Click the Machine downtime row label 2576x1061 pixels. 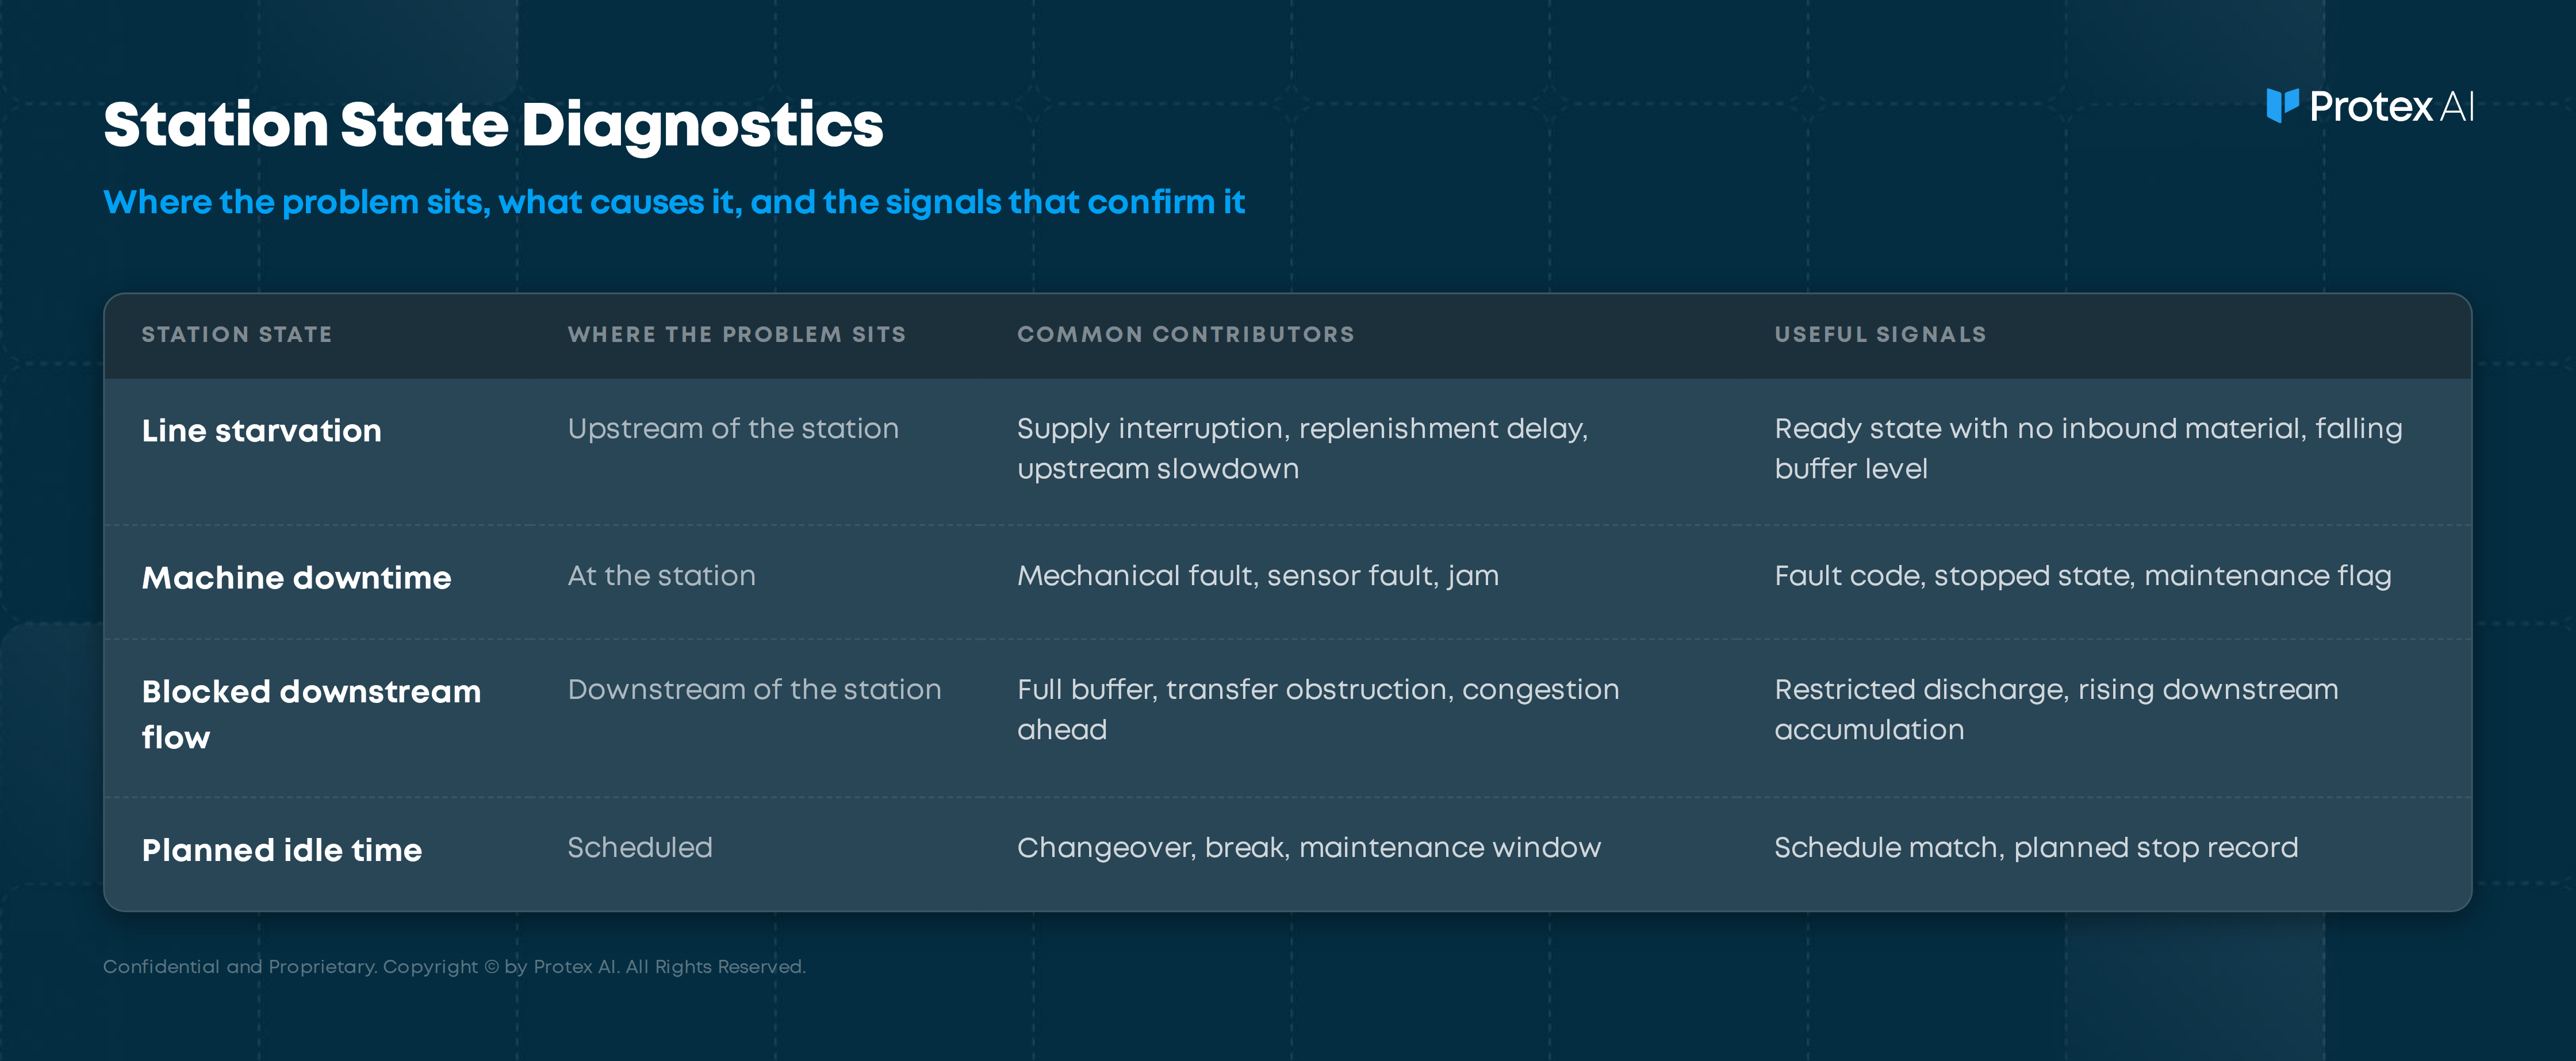pos(297,578)
